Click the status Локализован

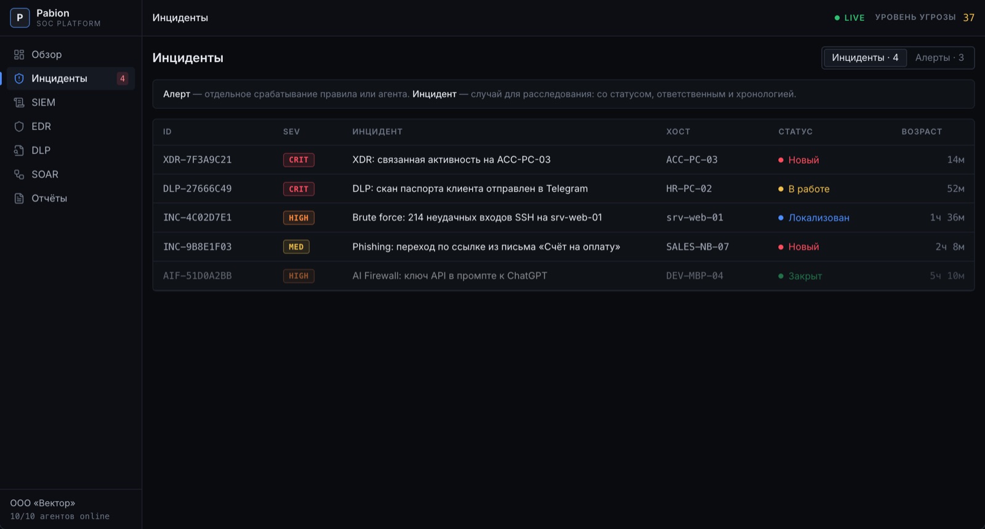(x=814, y=218)
